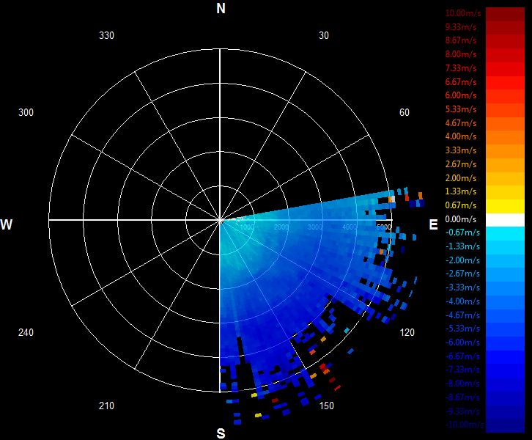Pick the yellow band beside 0.67m/s
The height and width of the screenshot is (440, 532).
(x=505, y=206)
